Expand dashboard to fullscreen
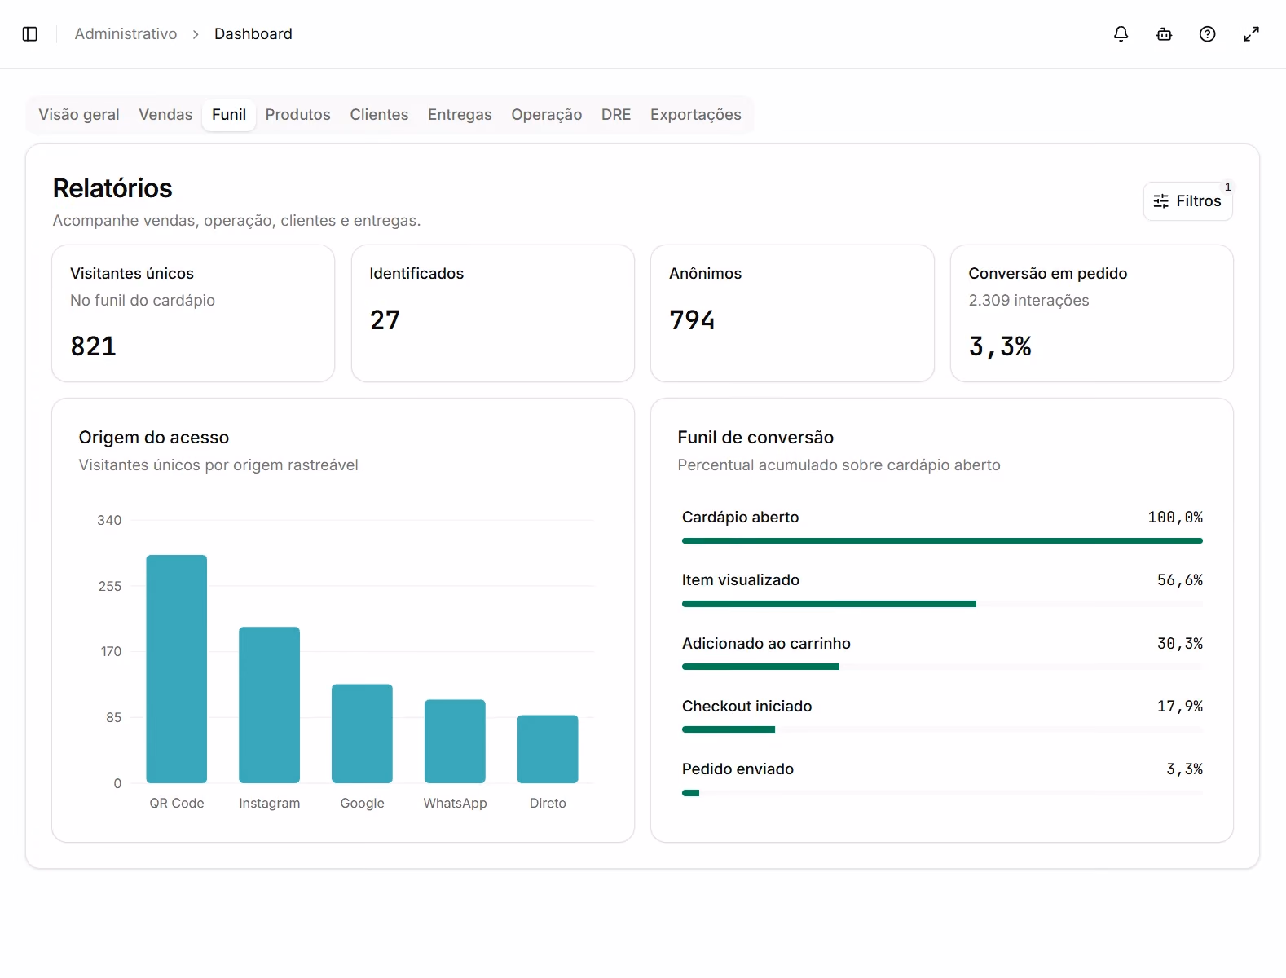Image resolution: width=1286 pixels, height=978 pixels. (1251, 34)
